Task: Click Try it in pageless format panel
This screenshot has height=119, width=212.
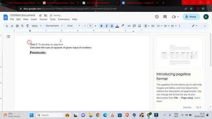Action: (198, 107)
